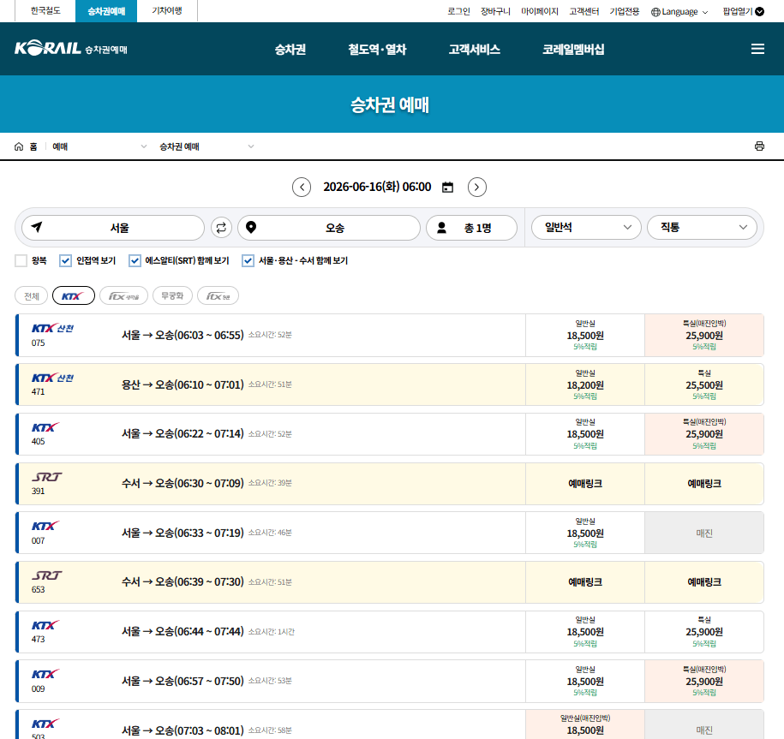Screen dimensions: 784x739
Task: Click the print icon
Action: pyautogui.click(x=759, y=146)
